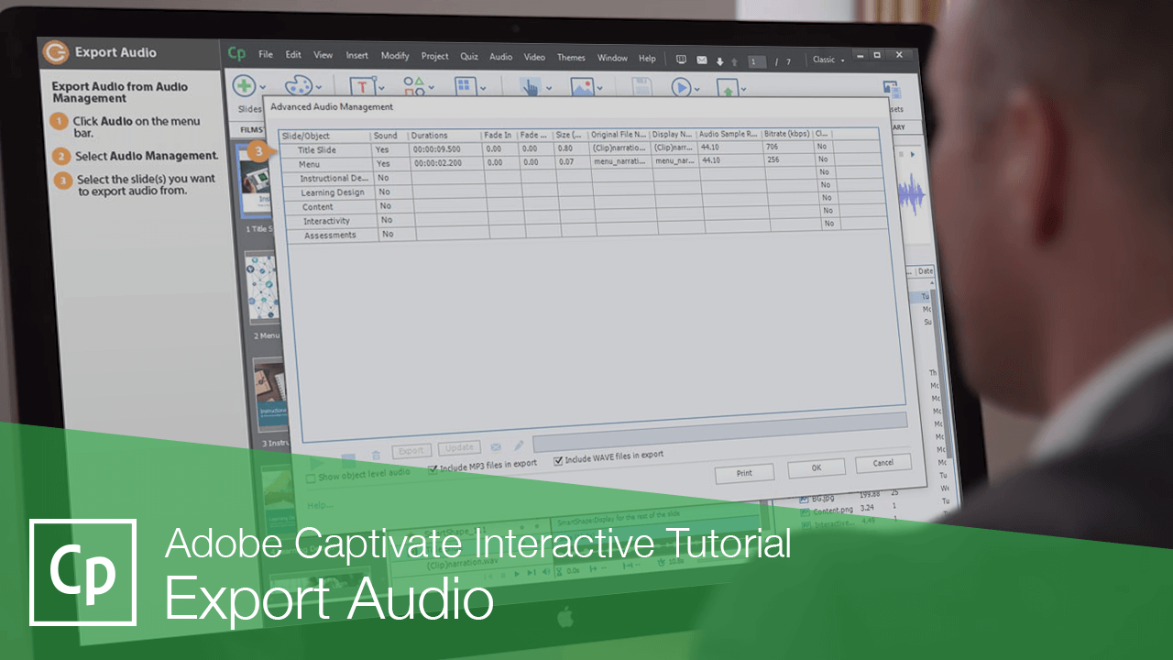The width and height of the screenshot is (1173, 660).
Task: Click the Interactions pointer icon
Action: coord(530,84)
